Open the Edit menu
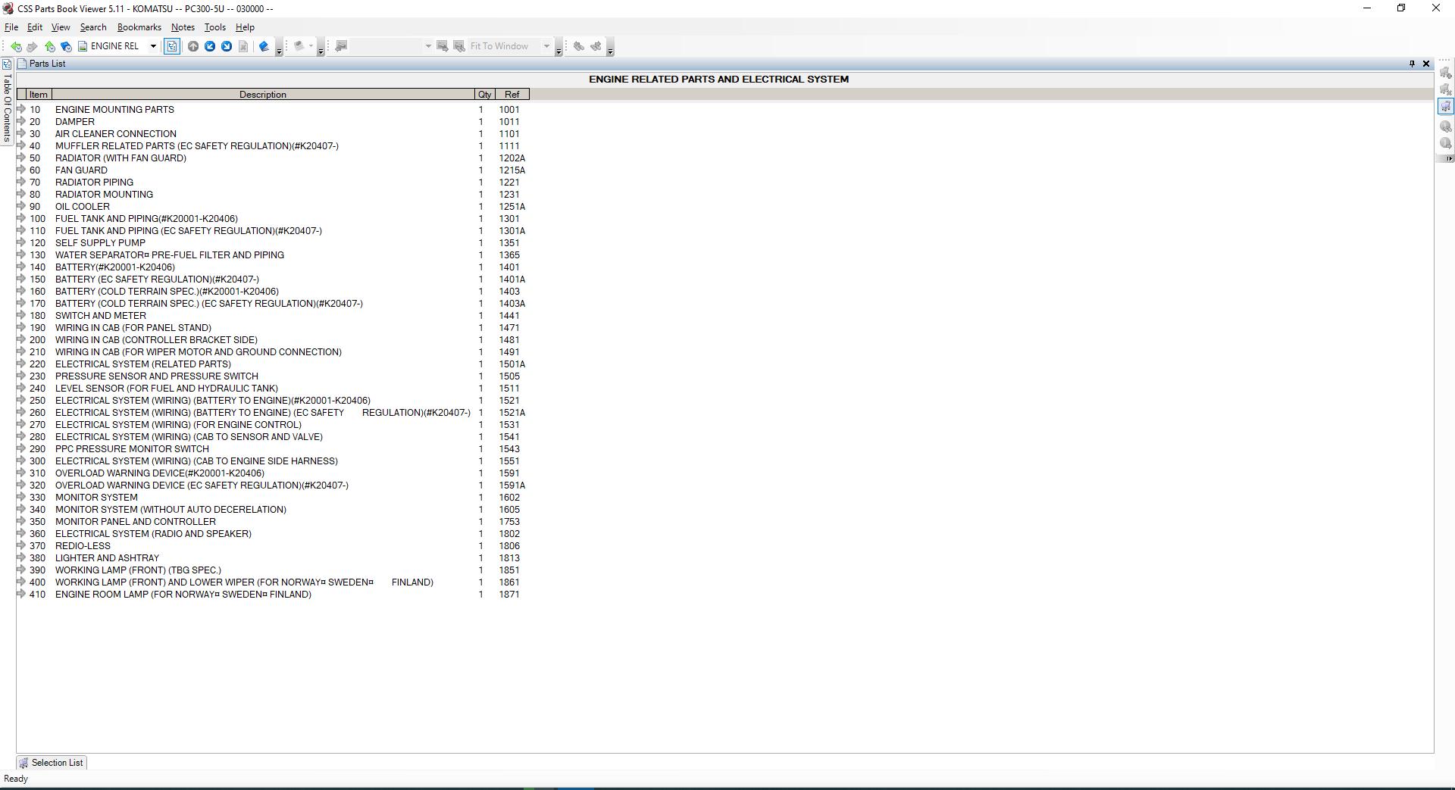The width and height of the screenshot is (1455, 790). [x=35, y=27]
